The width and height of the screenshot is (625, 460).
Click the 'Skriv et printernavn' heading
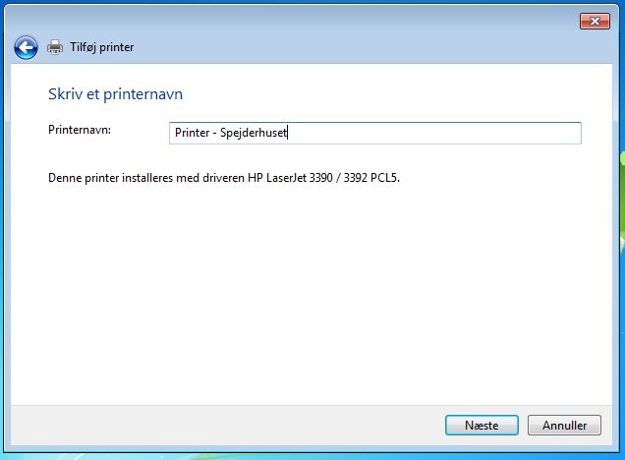click(115, 94)
